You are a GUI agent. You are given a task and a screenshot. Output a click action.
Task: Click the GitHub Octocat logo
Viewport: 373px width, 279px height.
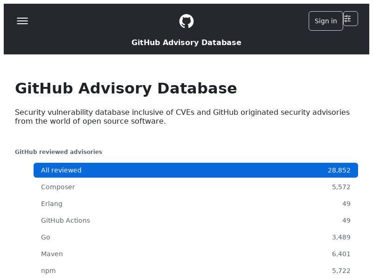tap(186, 21)
